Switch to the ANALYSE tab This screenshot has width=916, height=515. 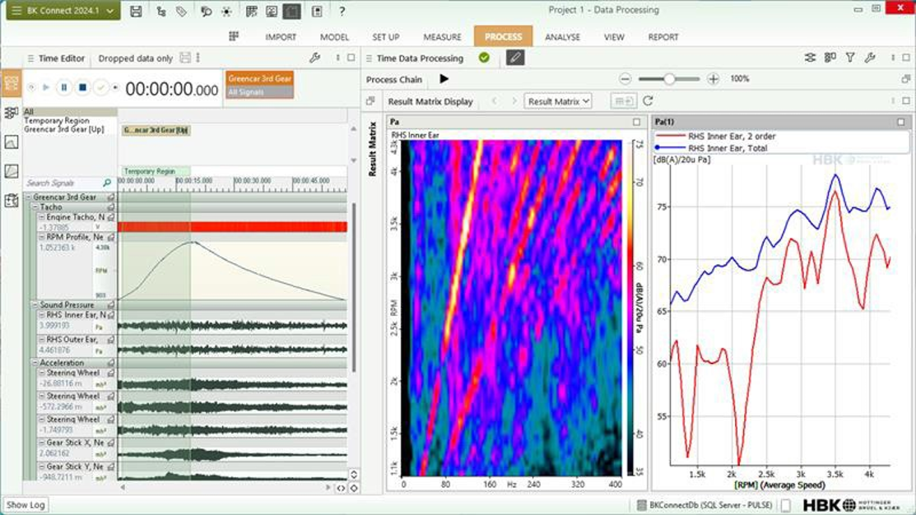tap(562, 37)
